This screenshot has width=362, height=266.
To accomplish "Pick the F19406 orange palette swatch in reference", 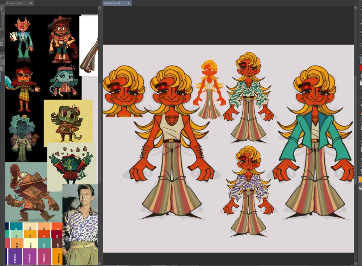I will pyautogui.click(x=57, y=256).
